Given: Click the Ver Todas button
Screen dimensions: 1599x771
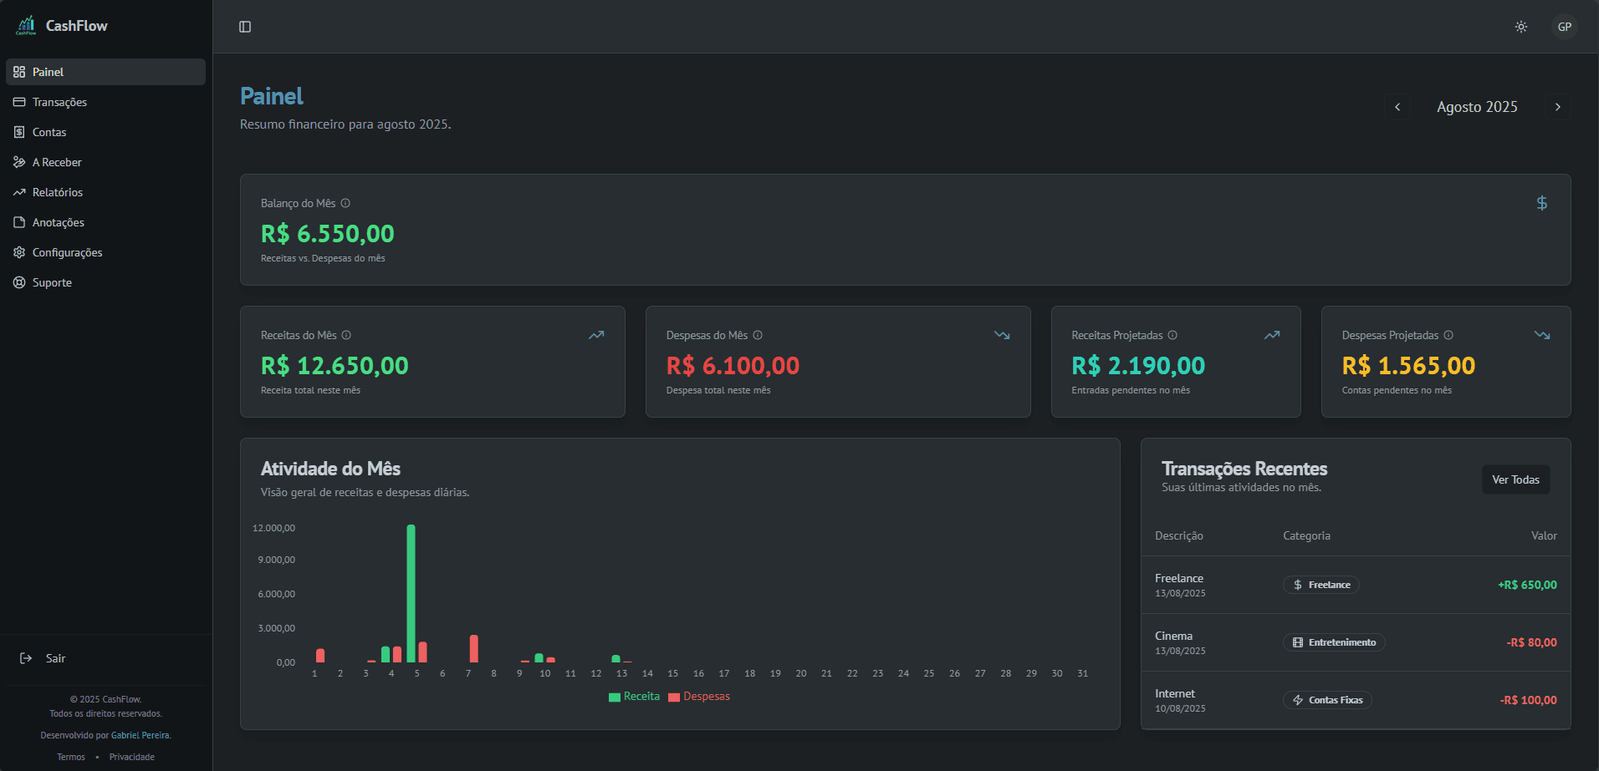Looking at the screenshot, I should [x=1515, y=479].
